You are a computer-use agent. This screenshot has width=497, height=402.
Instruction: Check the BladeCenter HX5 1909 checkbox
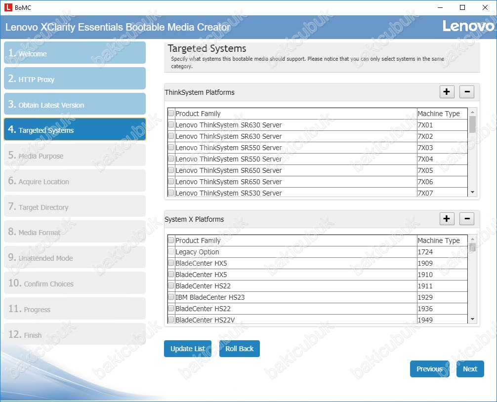coord(171,263)
